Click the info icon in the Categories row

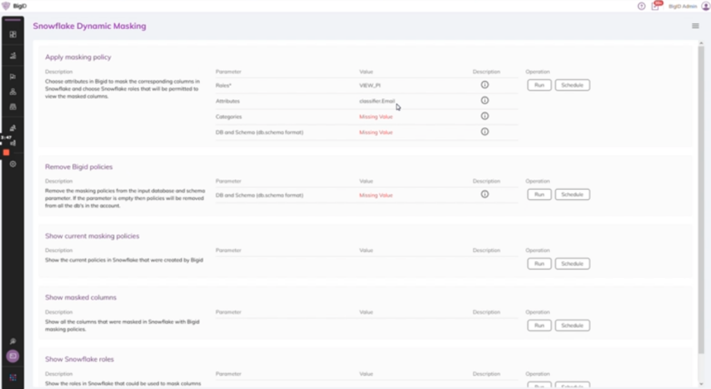pyautogui.click(x=485, y=116)
